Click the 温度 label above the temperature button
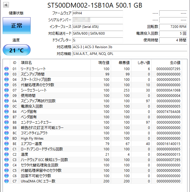190x192 pixels. [x=16, y=40]
